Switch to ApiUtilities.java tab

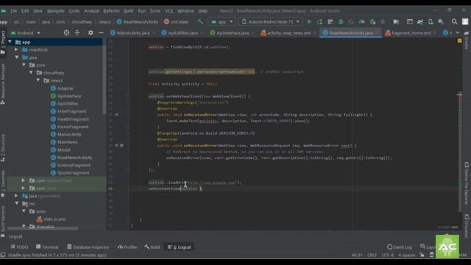pos(183,32)
